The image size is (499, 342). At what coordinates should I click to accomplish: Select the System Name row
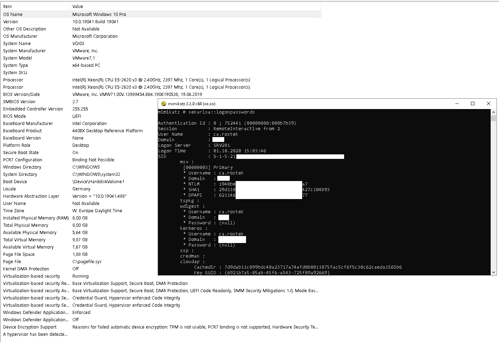(x=160, y=43)
